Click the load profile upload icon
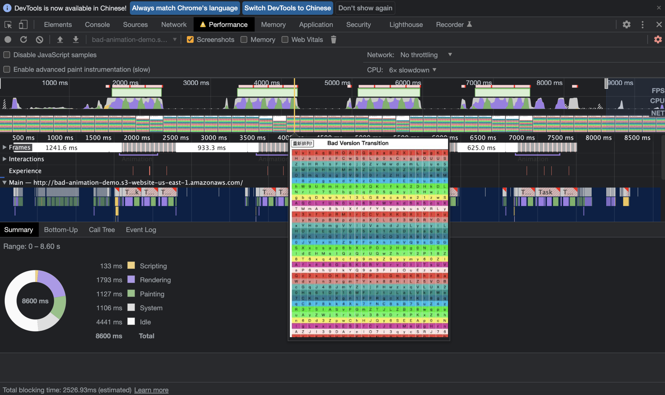The width and height of the screenshot is (665, 395). click(60, 39)
